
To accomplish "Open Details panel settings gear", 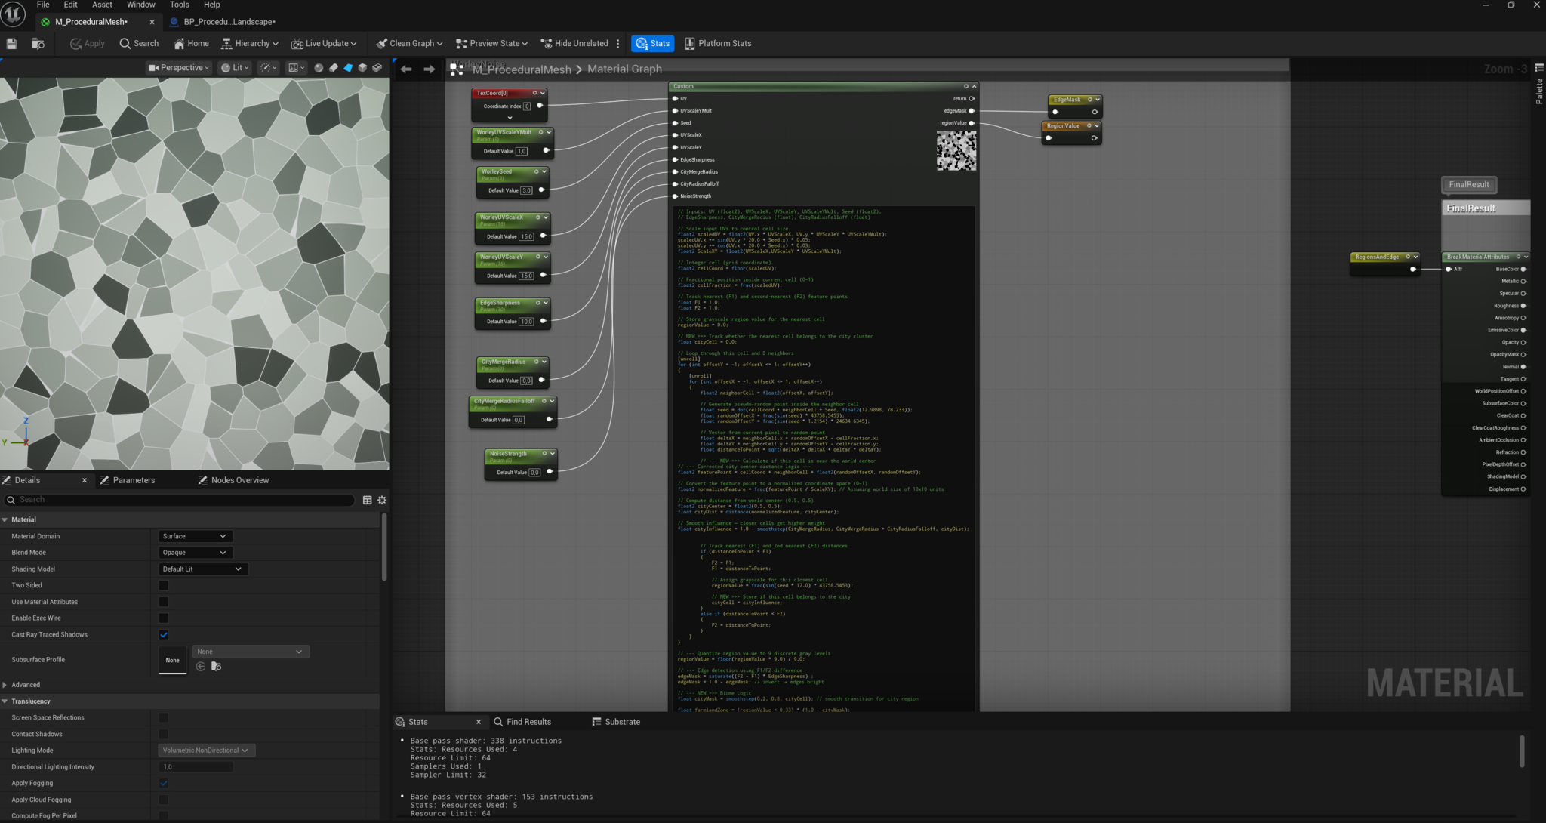I will pos(382,500).
